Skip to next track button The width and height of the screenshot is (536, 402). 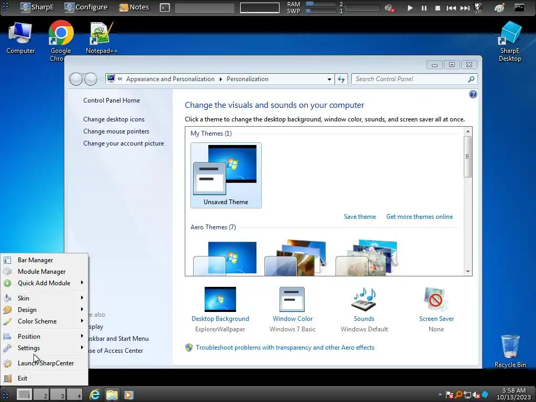pos(465,8)
